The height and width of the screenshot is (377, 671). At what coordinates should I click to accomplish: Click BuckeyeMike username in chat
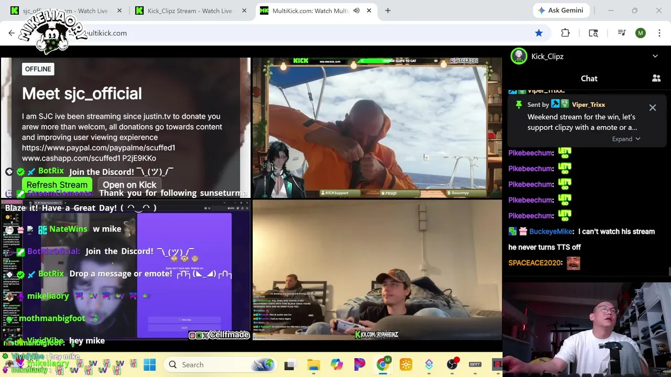tap(550, 231)
